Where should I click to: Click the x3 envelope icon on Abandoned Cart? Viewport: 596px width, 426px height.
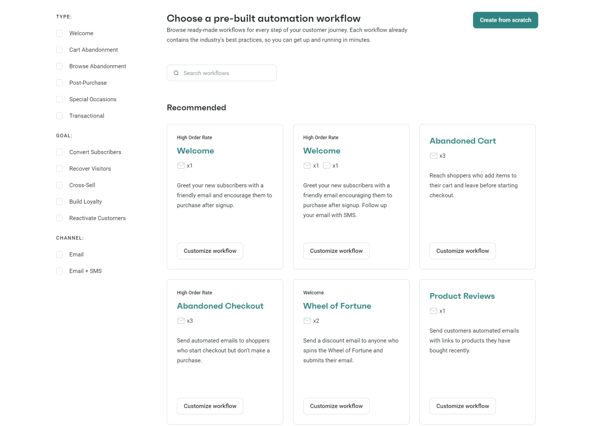[x=433, y=155]
